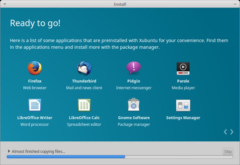This screenshot has height=165, width=240.
Task: Open the window menu in title bar
Action: [5, 4]
